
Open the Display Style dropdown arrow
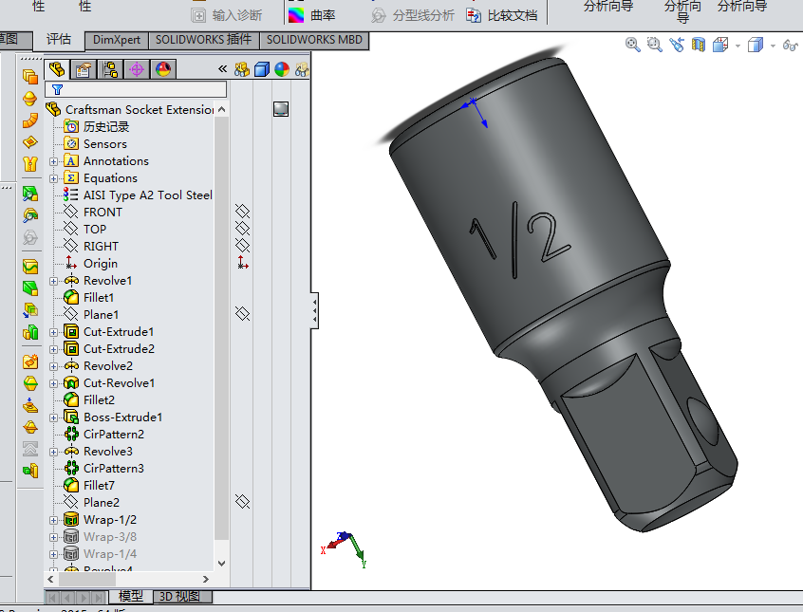[773, 46]
